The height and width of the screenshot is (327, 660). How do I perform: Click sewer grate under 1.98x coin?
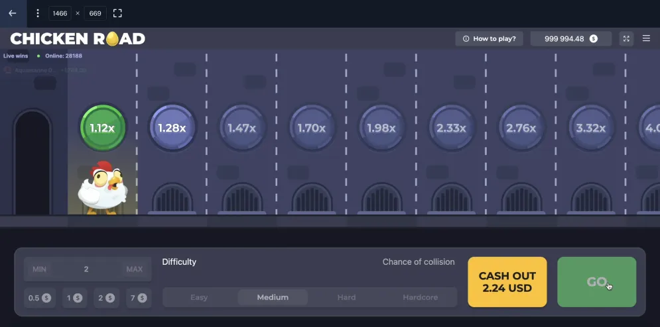point(381,199)
